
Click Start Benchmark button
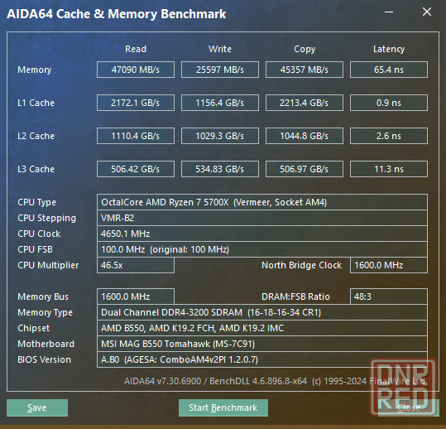click(223, 407)
